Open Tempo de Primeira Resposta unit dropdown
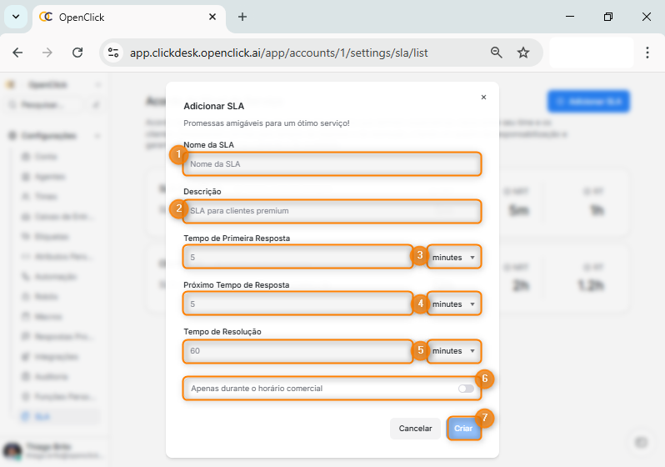 [x=454, y=258]
